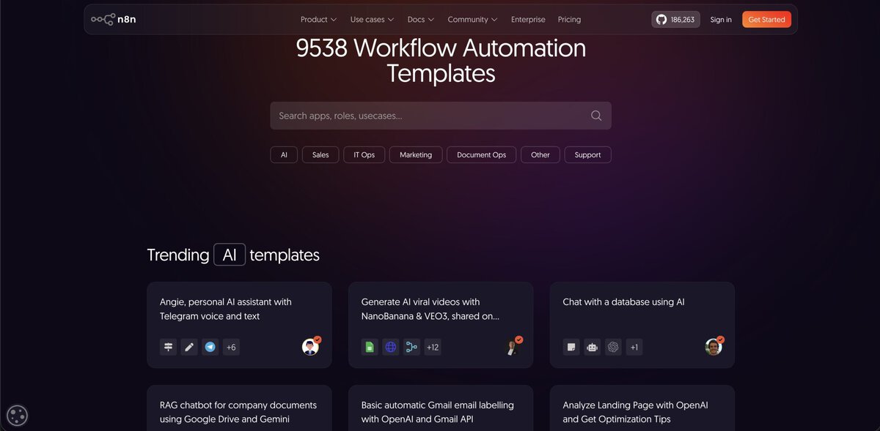The height and width of the screenshot is (431, 880).
Task: Click the merge branch icon on the viral videos card
Action: click(412, 347)
